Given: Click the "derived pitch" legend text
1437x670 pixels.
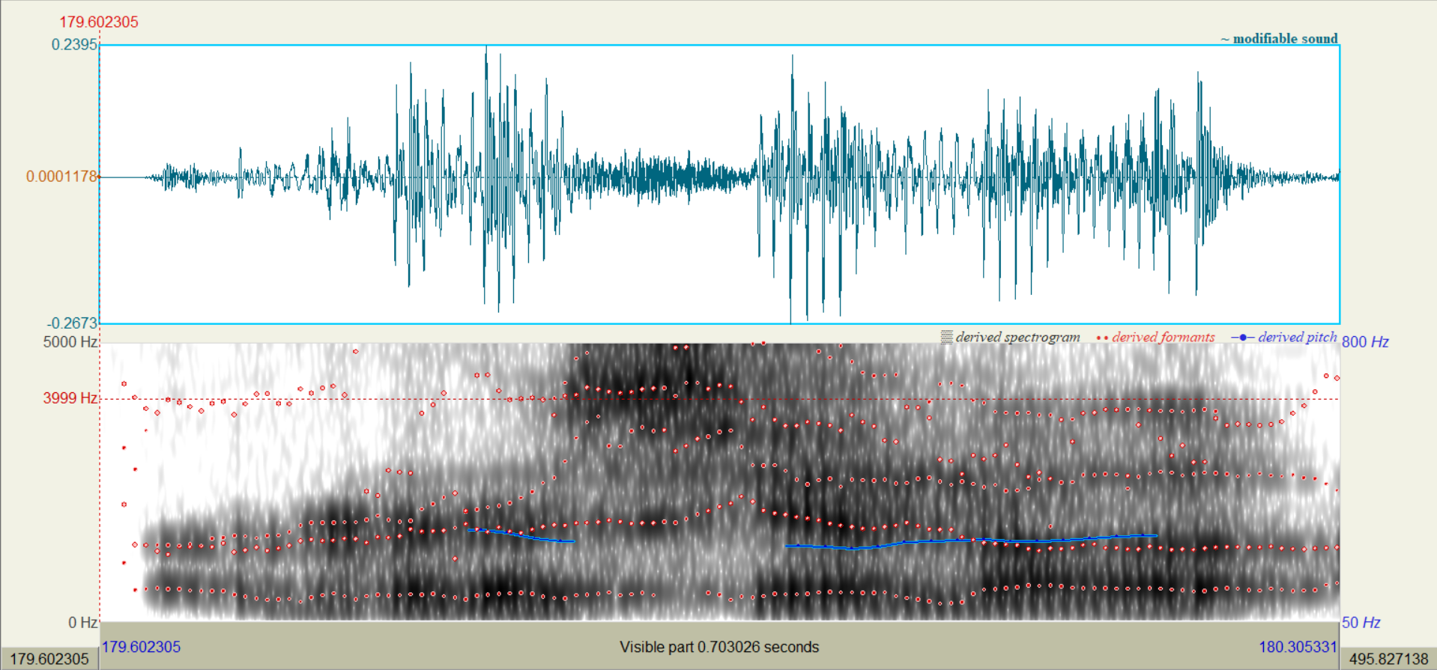Looking at the screenshot, I should (1297, 338).
